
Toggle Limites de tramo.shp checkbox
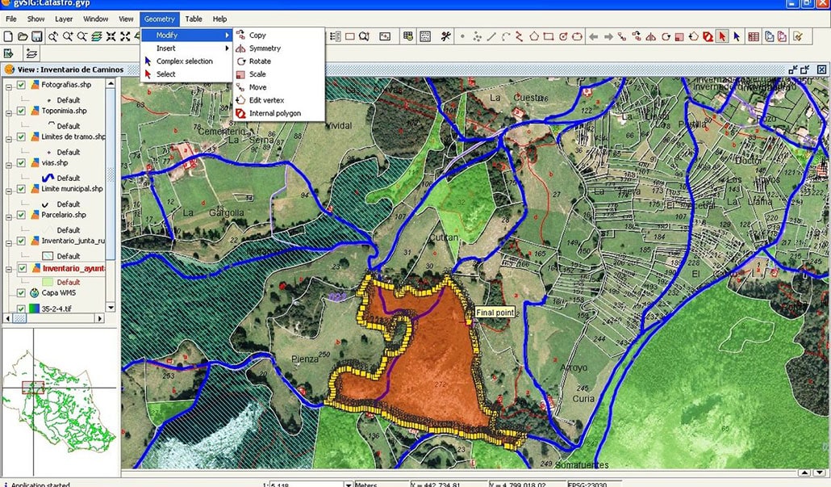point(21,136)
